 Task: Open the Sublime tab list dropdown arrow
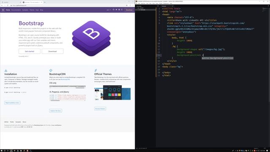point(268,6)
